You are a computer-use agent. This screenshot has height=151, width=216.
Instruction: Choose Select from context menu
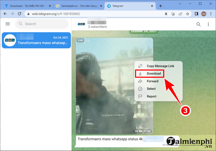click(158, 89)
